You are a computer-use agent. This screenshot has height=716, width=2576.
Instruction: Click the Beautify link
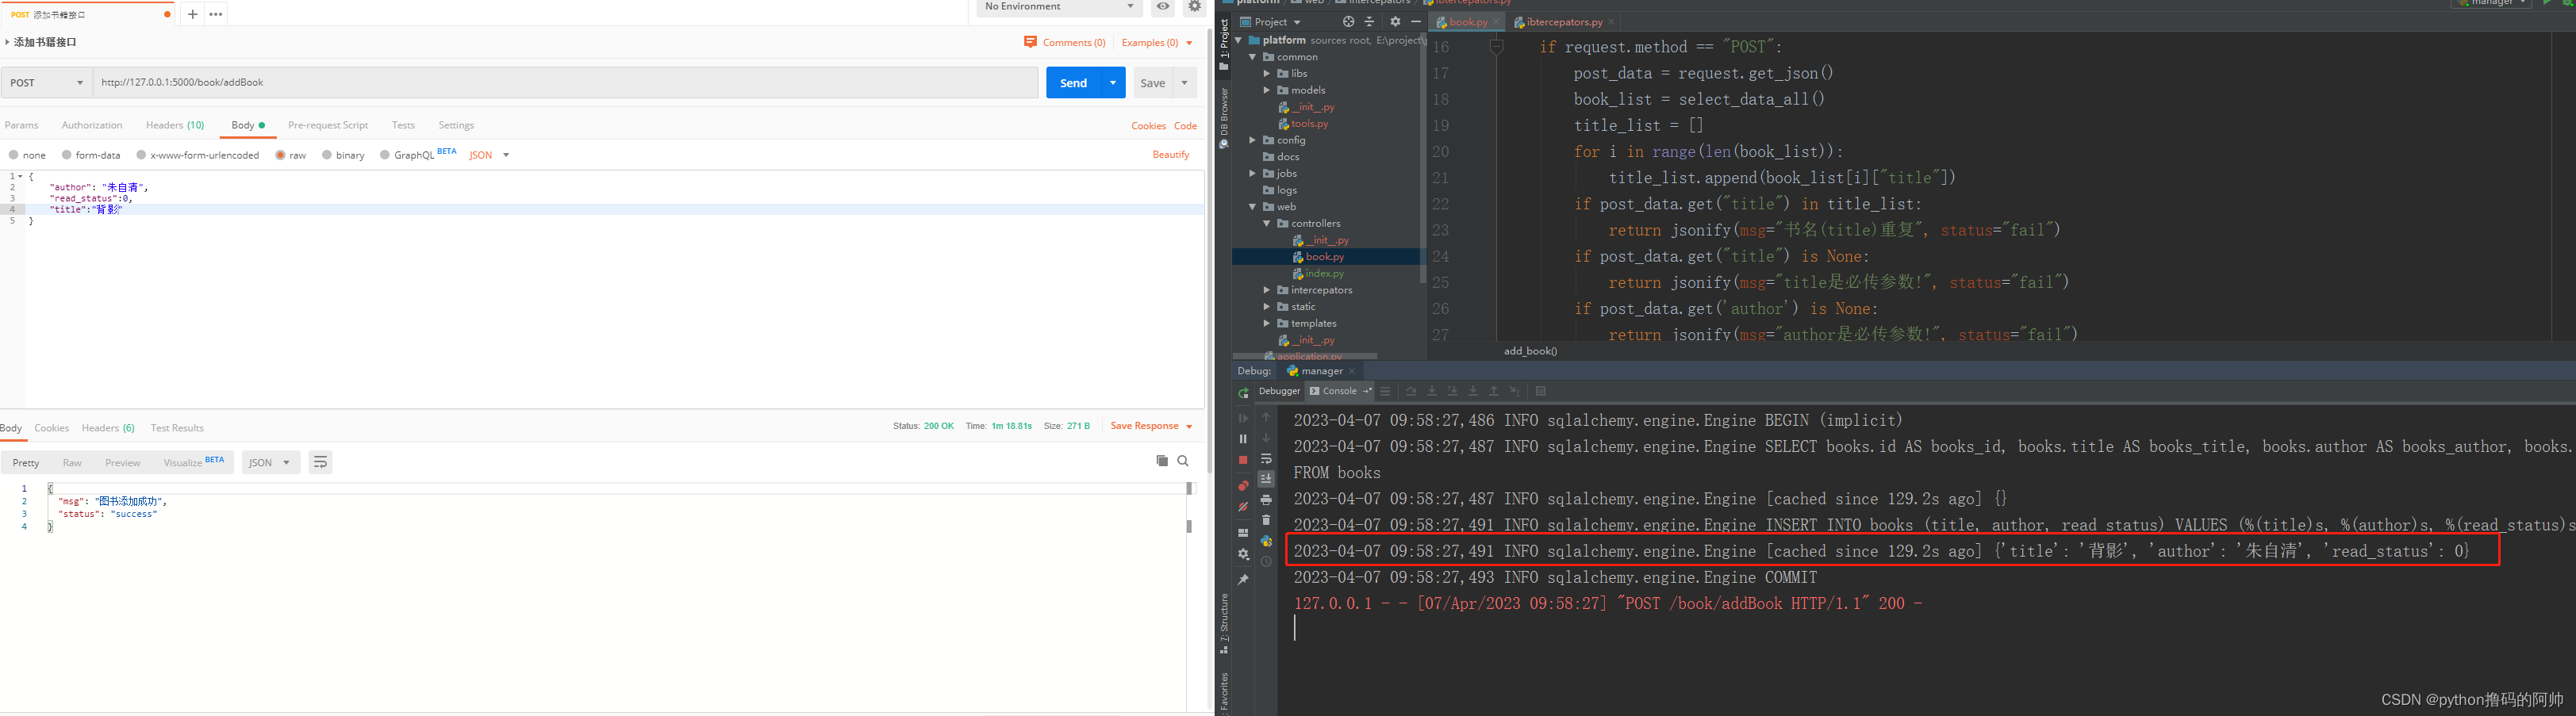(x=1171, y=155)
